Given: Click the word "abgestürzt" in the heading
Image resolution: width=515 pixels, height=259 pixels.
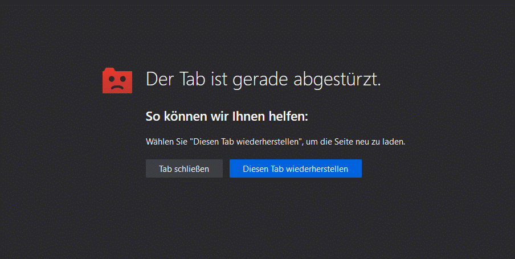Looking at the screenshot, I should click(x=336, y=79).
